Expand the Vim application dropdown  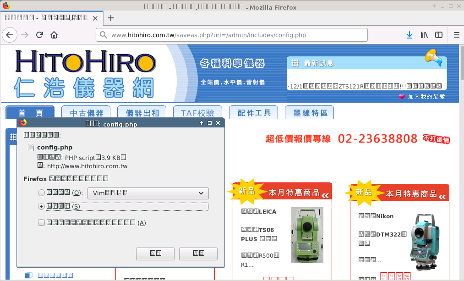(x=148, y=193)
